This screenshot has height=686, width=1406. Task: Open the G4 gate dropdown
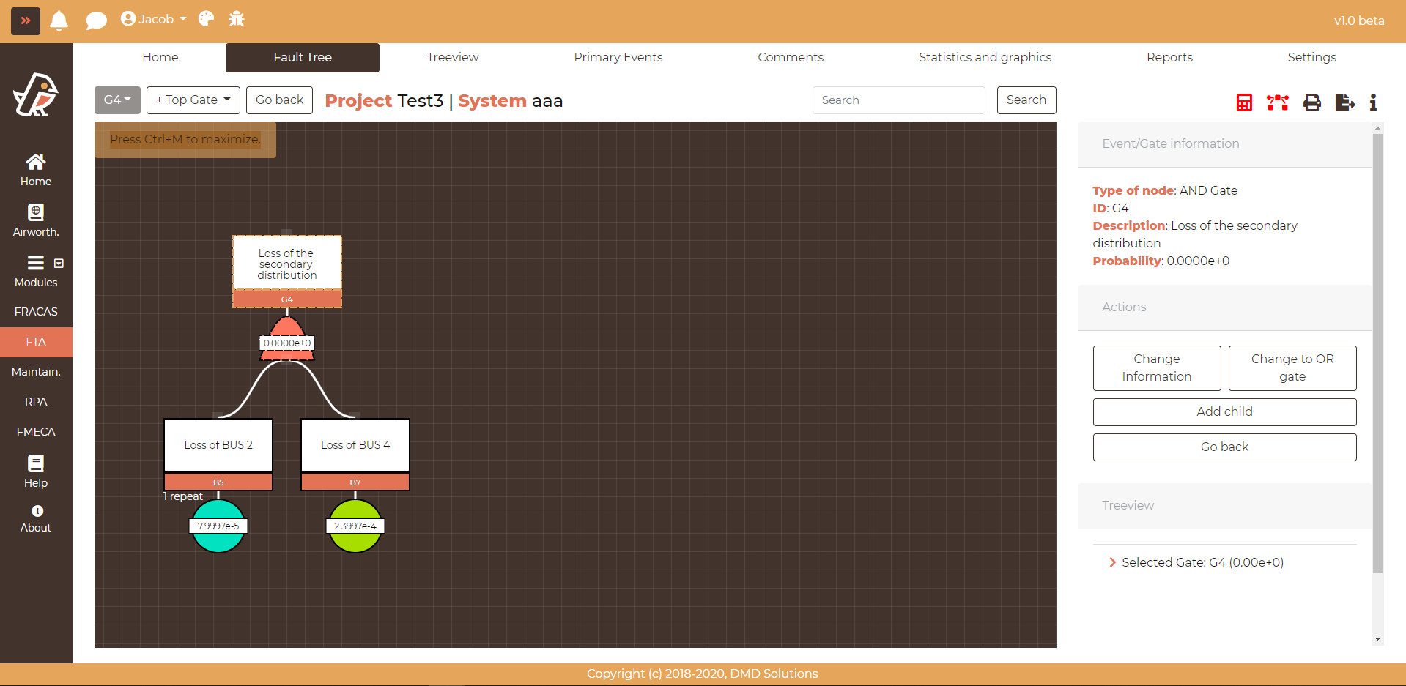pyautogui.click(x=117, y=100)
